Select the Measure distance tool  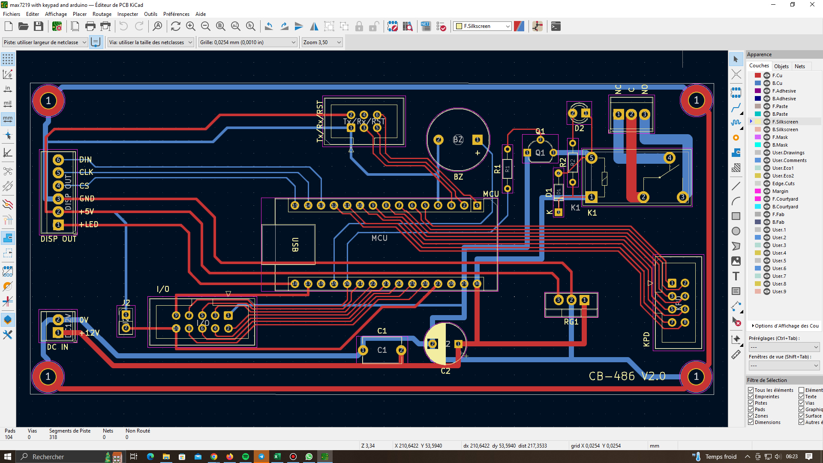[736, 355]
